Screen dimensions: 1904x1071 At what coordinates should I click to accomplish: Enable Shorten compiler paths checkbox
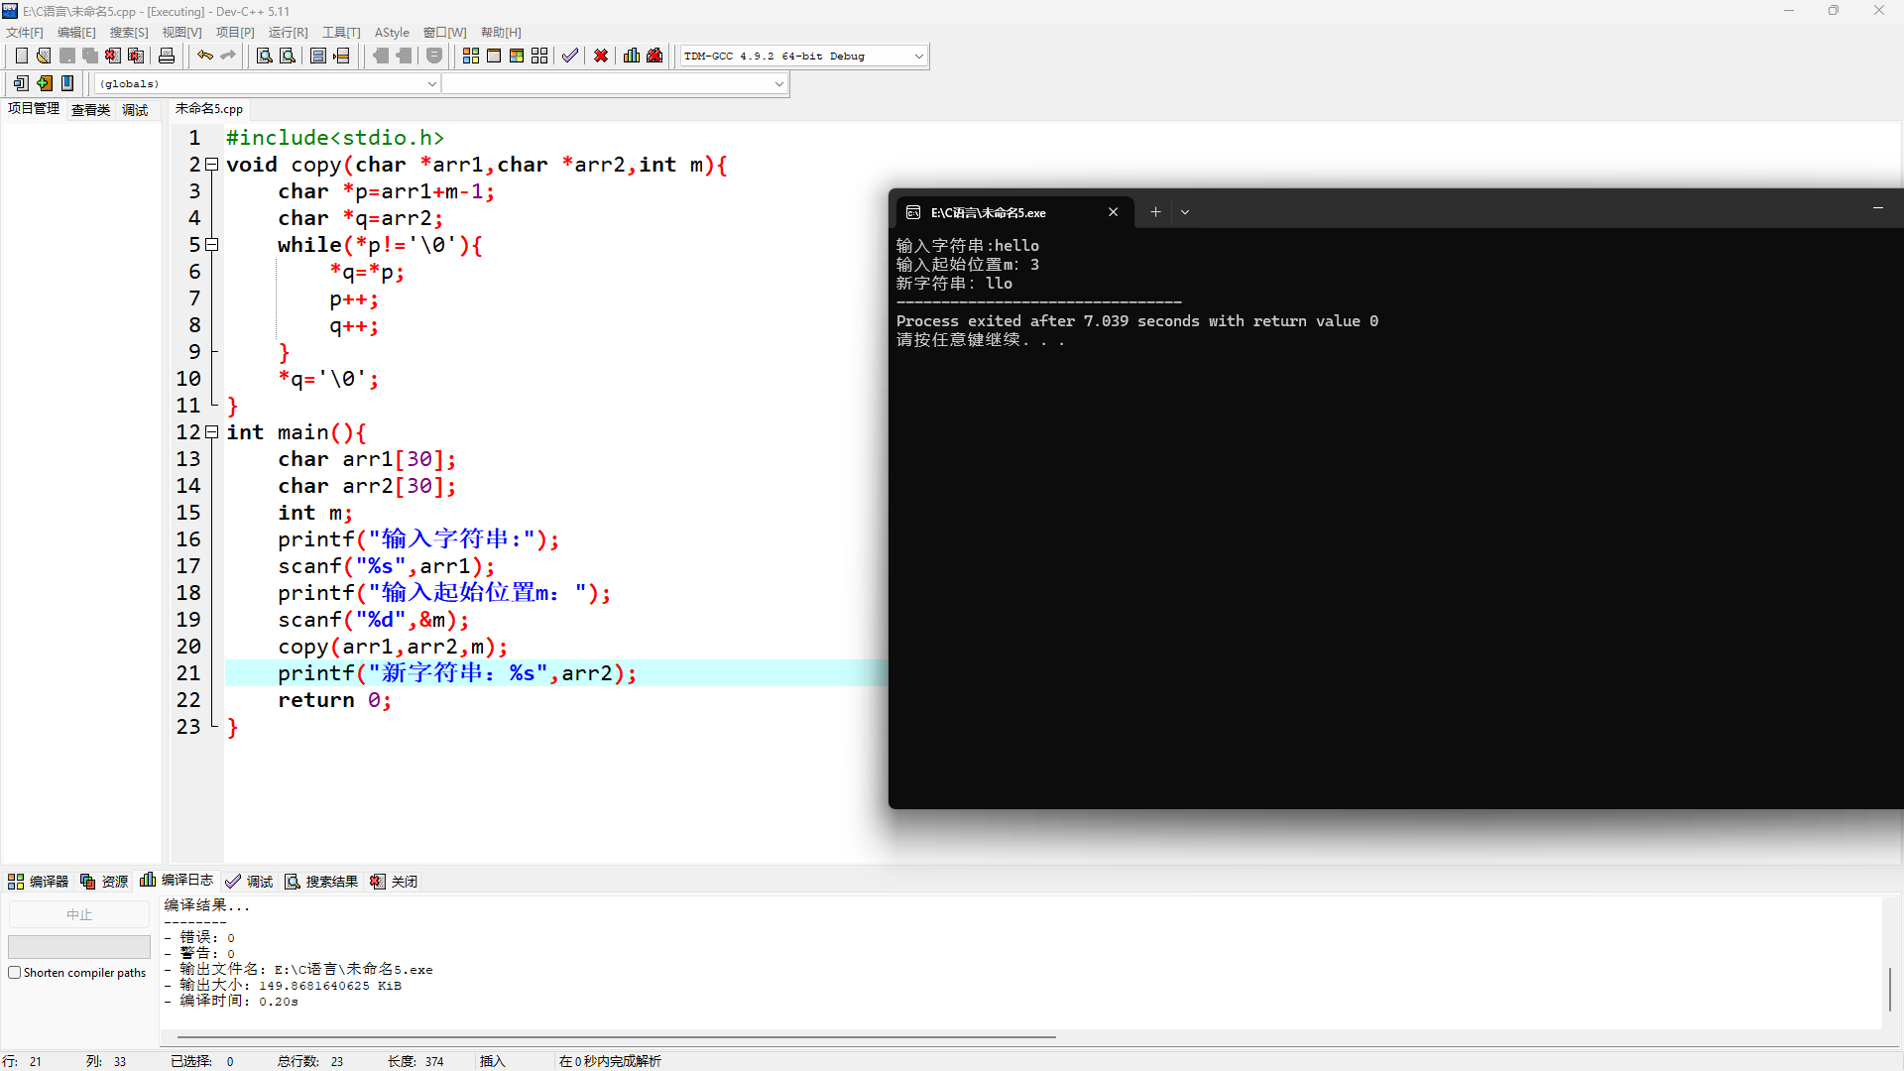tap(15, 973)
